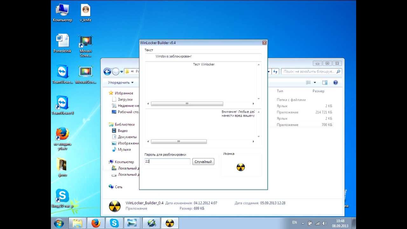407x229 pixels.
Task: Click the Windows заблокирован! title field
Action: coord(203,56)
